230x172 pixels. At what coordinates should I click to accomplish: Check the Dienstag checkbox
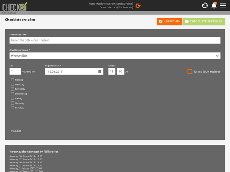tap(12, 84)
